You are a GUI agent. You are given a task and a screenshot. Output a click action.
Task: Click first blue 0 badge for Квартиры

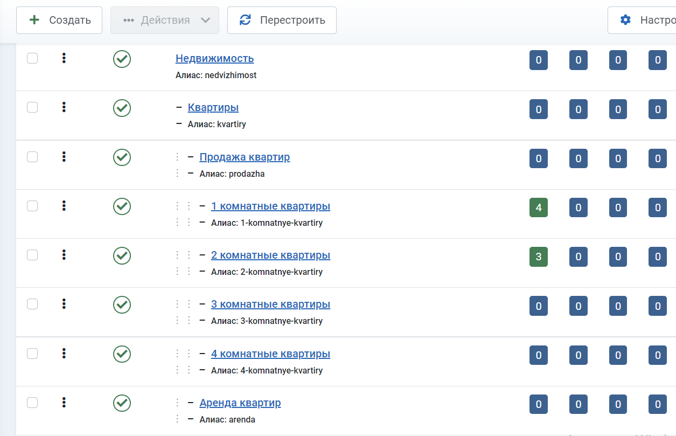pyautogui.click(x=538, y=110)
